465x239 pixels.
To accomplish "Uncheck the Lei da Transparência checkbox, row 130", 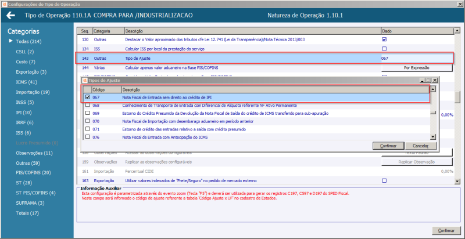I will pos(384,39).
